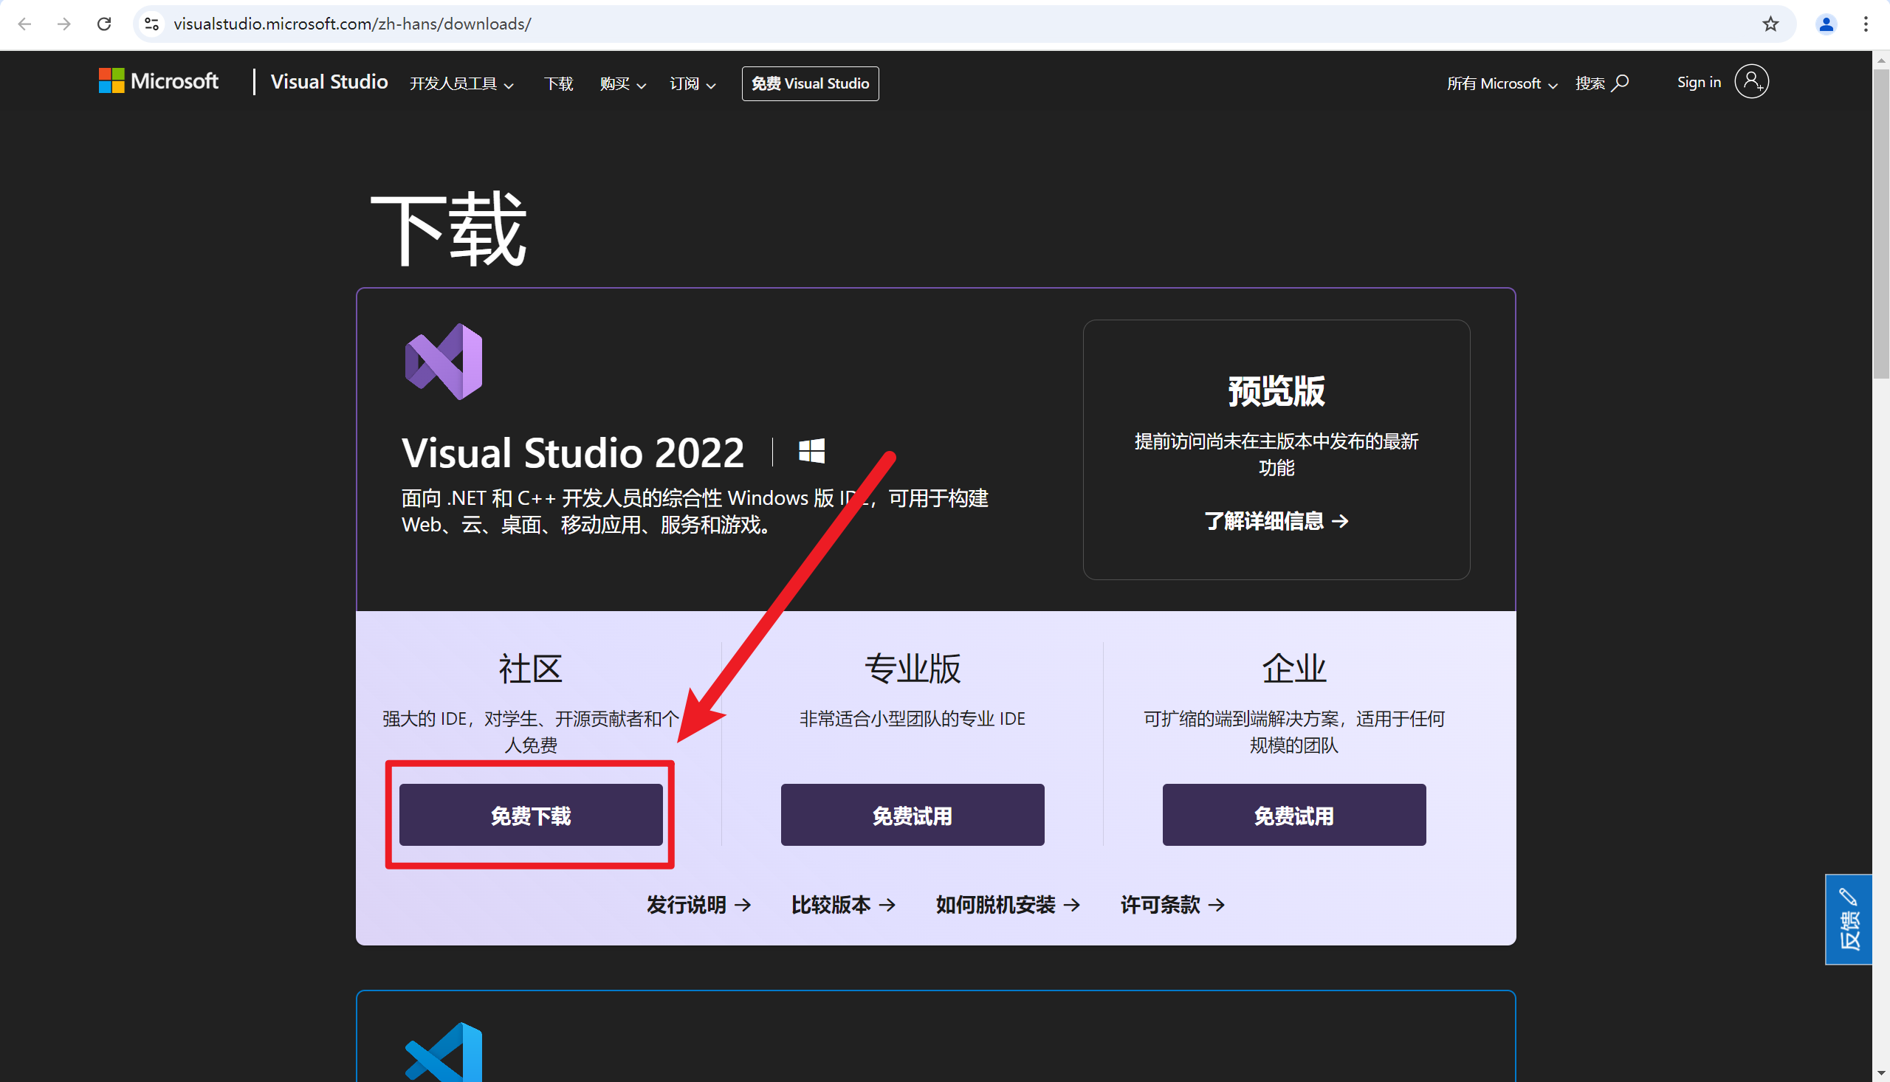Expand the 所有 Microsoft dropdown

[x=1502, y=83]
